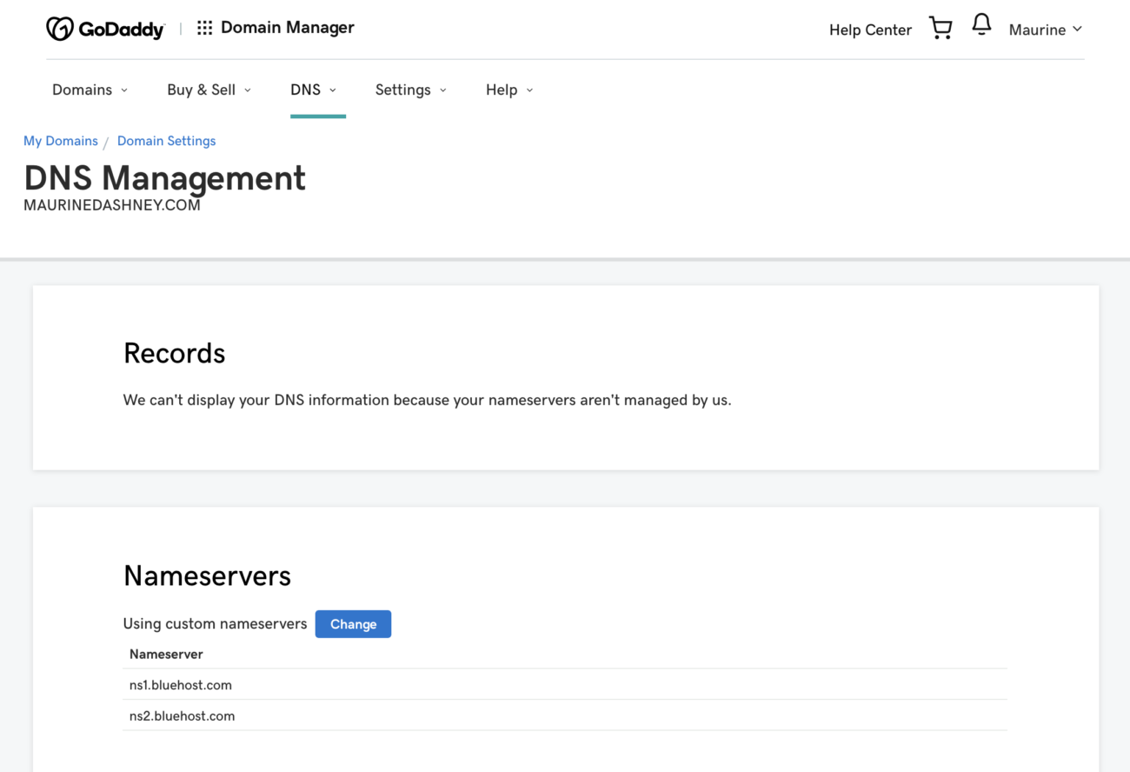The image size is (1130, 772).
Task: Open the DNS menu
Action: [314, 90]
